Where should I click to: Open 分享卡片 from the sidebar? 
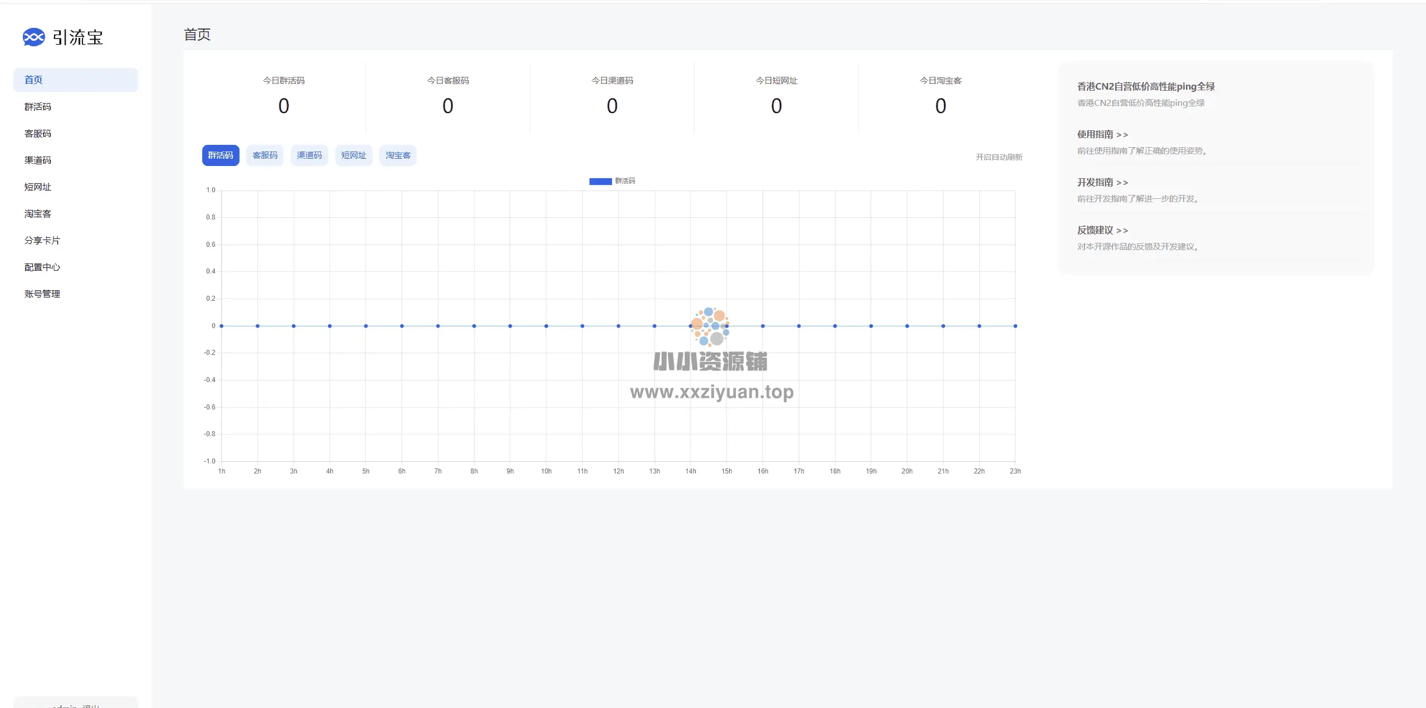pyautogui.click(x=42, y=240)
